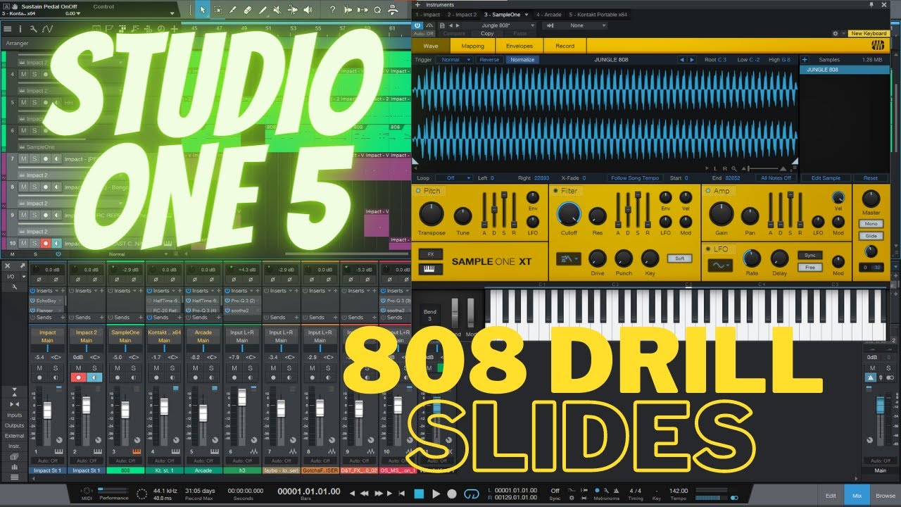Switch to the Mapping tab

click(472, 46)
